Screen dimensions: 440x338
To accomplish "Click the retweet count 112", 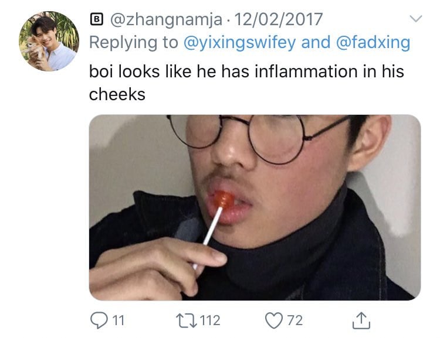I will pyautogui.click(x=210, y=320).
